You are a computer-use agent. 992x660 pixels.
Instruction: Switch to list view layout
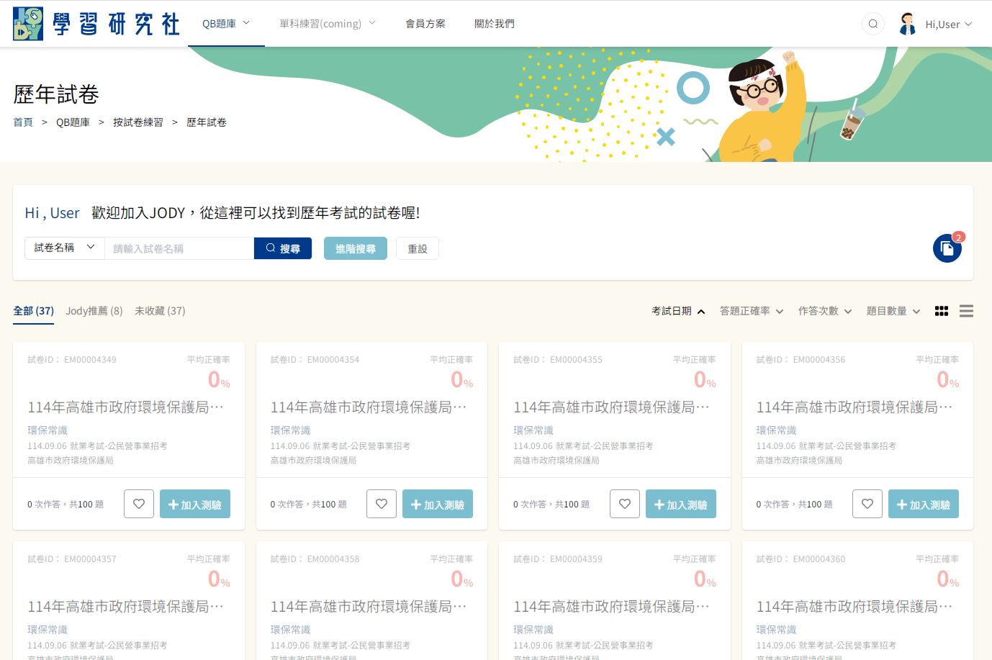click(x=966, y=311)
